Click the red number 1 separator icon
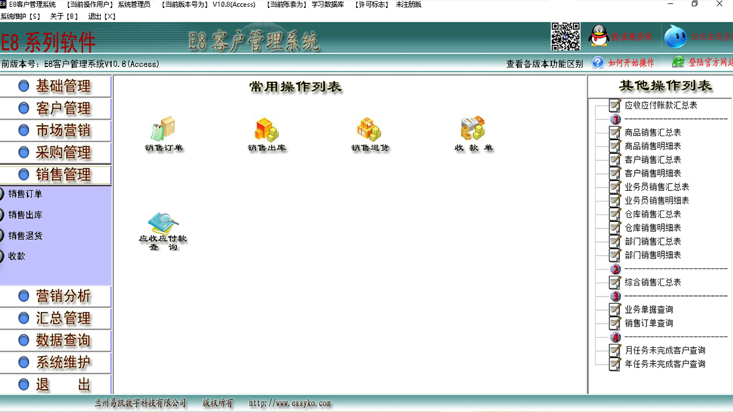 (x=615, y=119)
